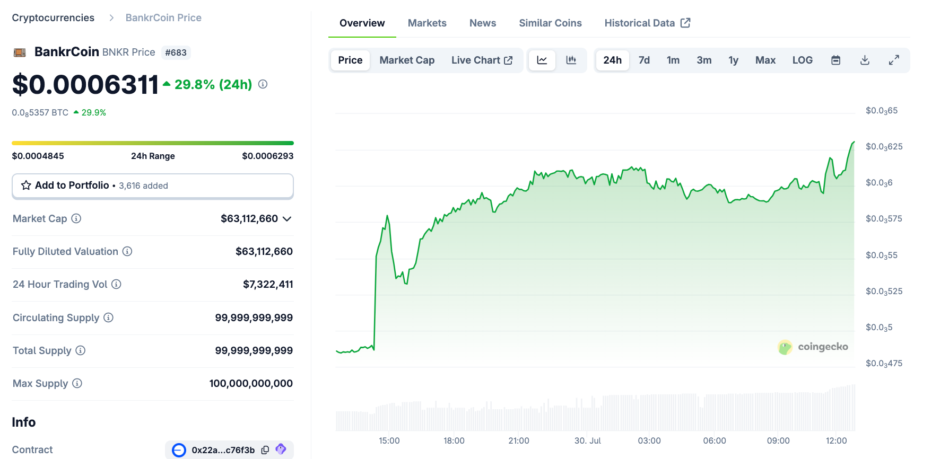Open the Markets tab
This screenshot has height=459, width=940.
pos(427,23)
